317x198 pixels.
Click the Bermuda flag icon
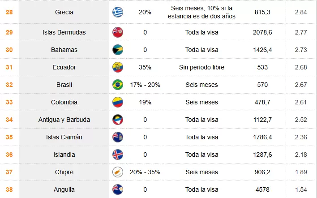tap(118, 32)
